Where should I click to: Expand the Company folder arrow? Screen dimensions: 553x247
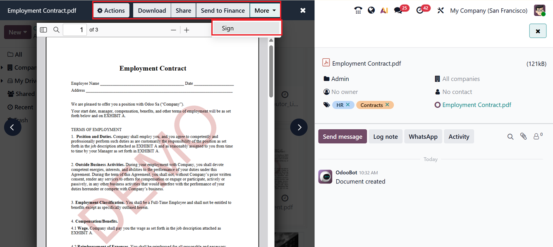(x=2, y=68)
